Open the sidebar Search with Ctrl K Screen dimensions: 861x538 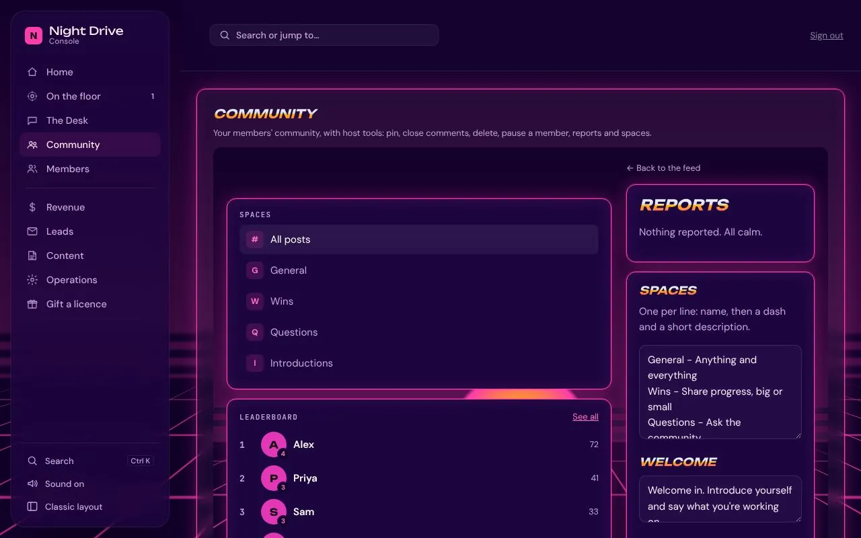90,461
